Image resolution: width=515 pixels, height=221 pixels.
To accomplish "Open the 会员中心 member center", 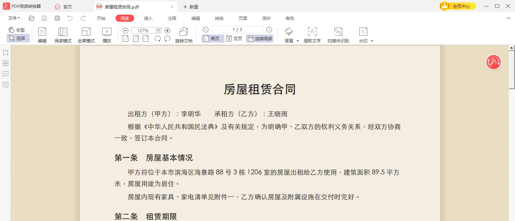I will (458, 6).
